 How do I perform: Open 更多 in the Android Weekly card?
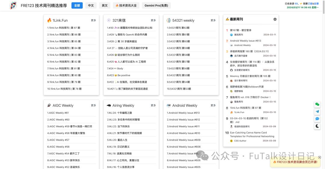point(213,106)
